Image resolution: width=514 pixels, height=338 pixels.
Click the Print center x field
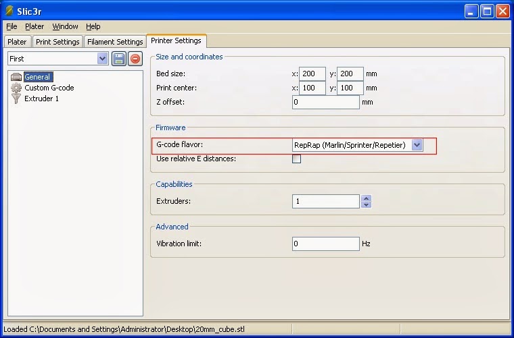(312, 88)
